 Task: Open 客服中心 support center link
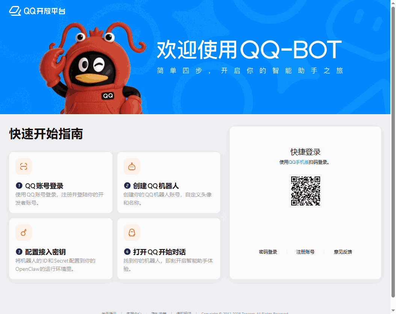coord(135,313)
